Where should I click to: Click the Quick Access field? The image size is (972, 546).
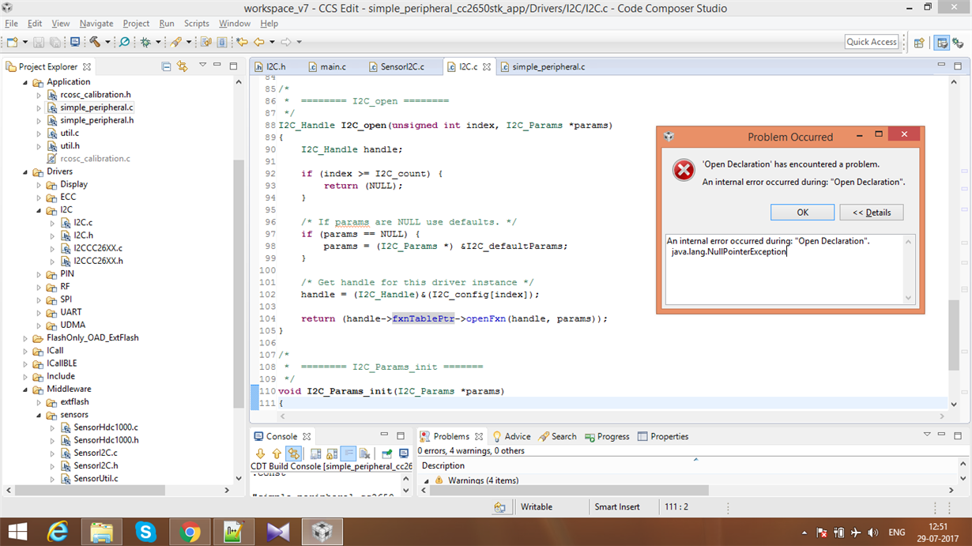tap(872, 42)
